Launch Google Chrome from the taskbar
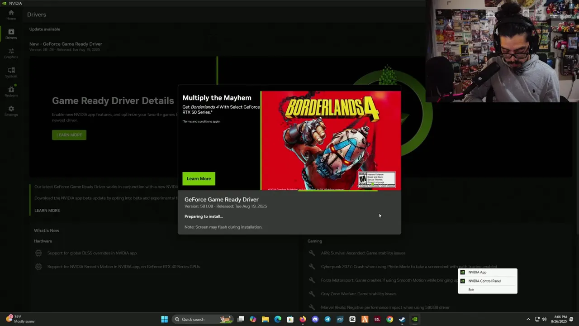 pyautogui.click(x=389, y=319)
